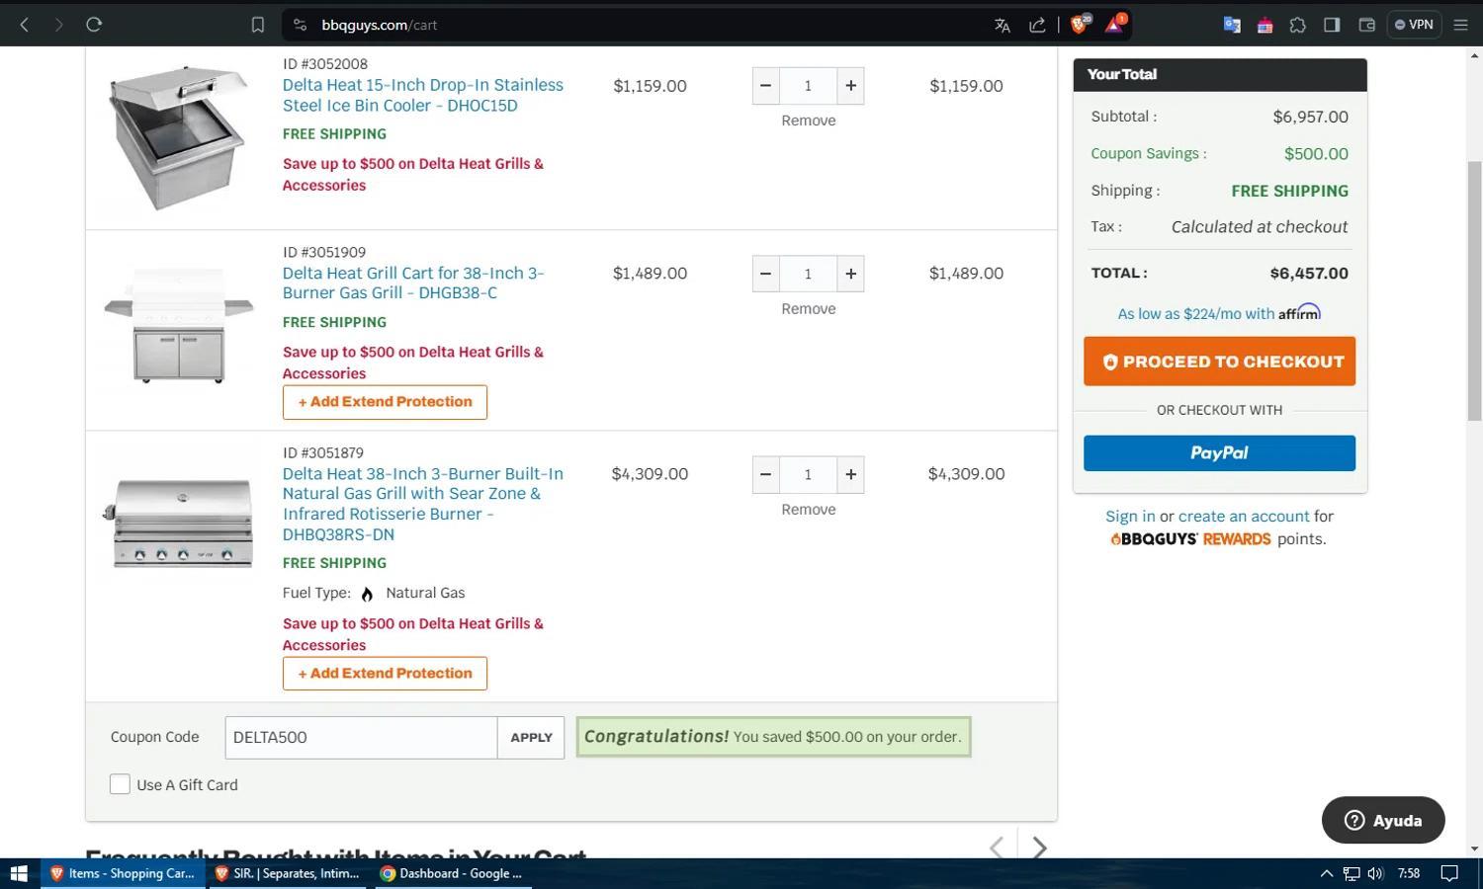Open the Google Translate extension icon
This screenshot has width=1483, height=889.
(1232, 25)
